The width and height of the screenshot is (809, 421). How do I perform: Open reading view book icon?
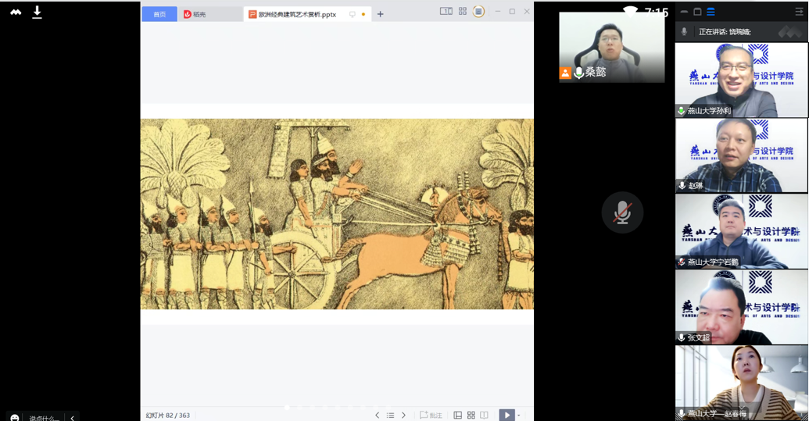pyautogui.click(x=484, y=415)
